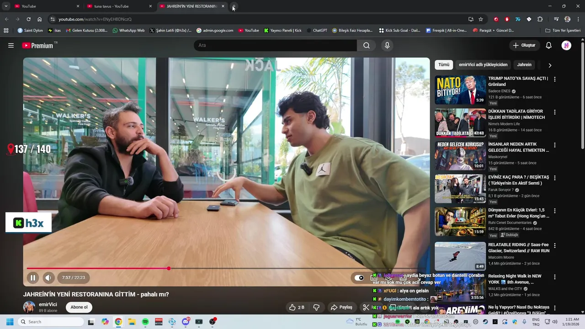Screen dimensions: 585x329
Task: Open the ChatGPT bookmark
Action: tap(317, 31)
